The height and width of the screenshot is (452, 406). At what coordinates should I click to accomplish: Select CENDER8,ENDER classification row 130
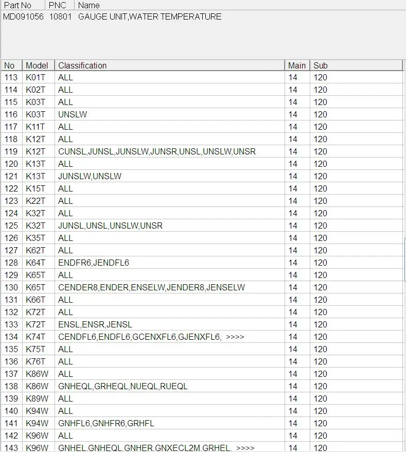click(x=152, y=287)
